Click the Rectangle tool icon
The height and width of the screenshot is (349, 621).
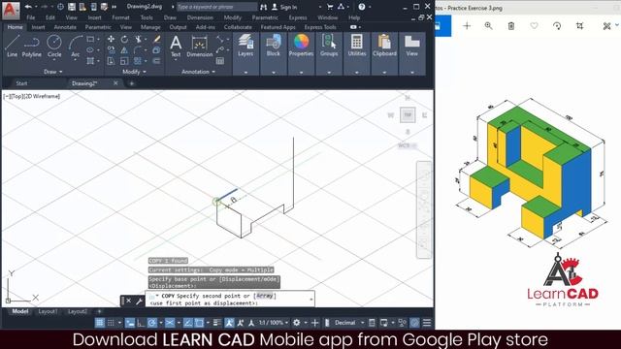pos(90,39)
